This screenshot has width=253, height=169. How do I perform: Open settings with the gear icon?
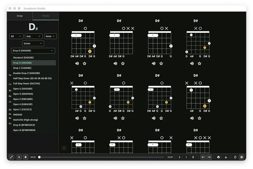(242, 157)
